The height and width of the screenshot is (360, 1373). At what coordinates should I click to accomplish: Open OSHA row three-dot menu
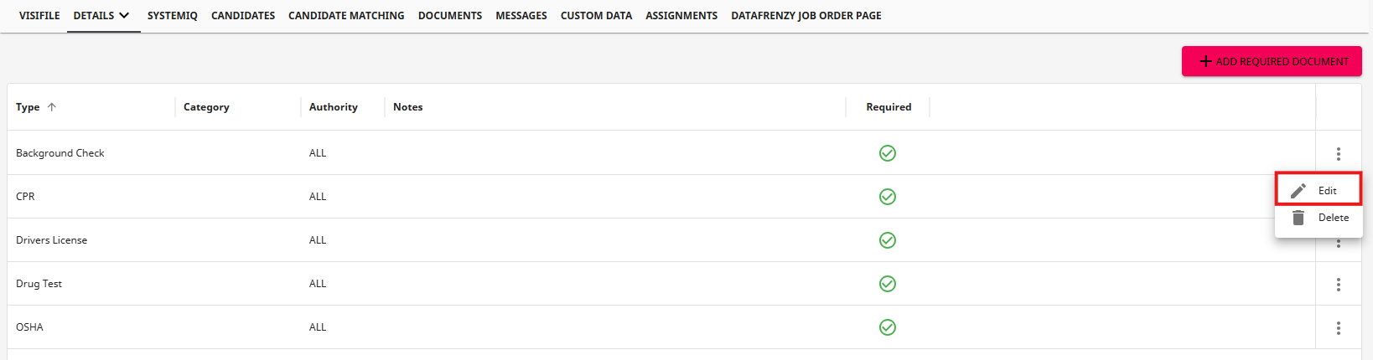(1338, 328)
